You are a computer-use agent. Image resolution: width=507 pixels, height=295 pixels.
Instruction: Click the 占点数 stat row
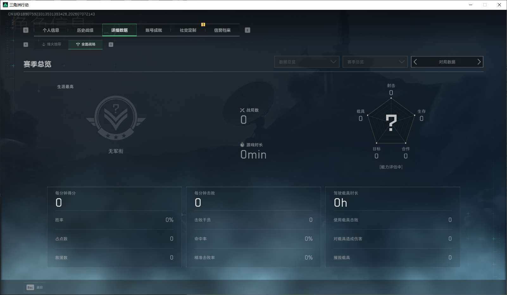tap(114, 239)
